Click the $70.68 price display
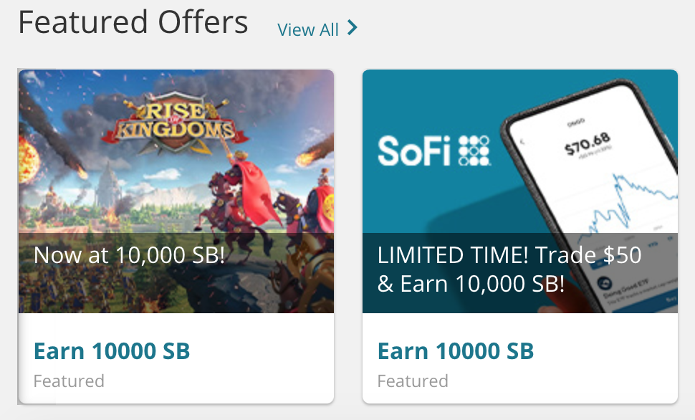This screenshot has height=420, width=695. tap(588, 143)
